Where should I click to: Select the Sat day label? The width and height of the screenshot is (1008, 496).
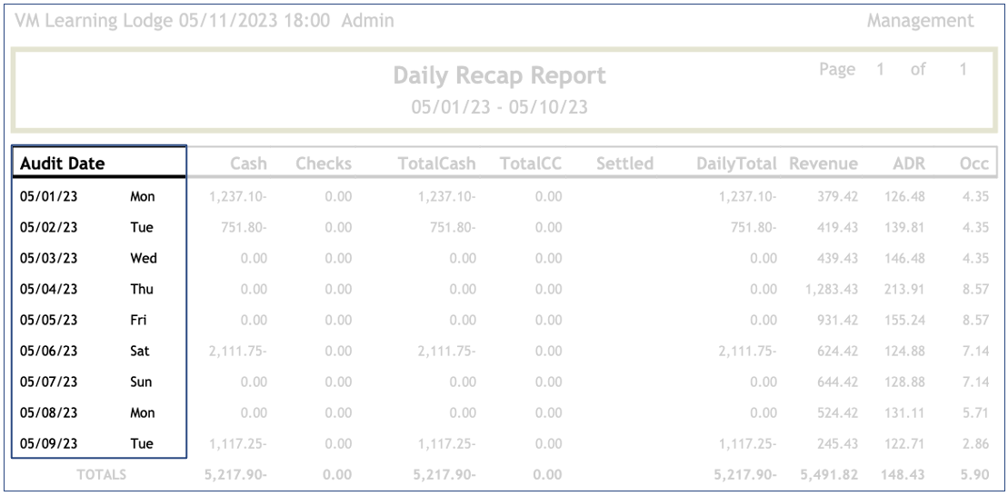[x=140, y=351]
